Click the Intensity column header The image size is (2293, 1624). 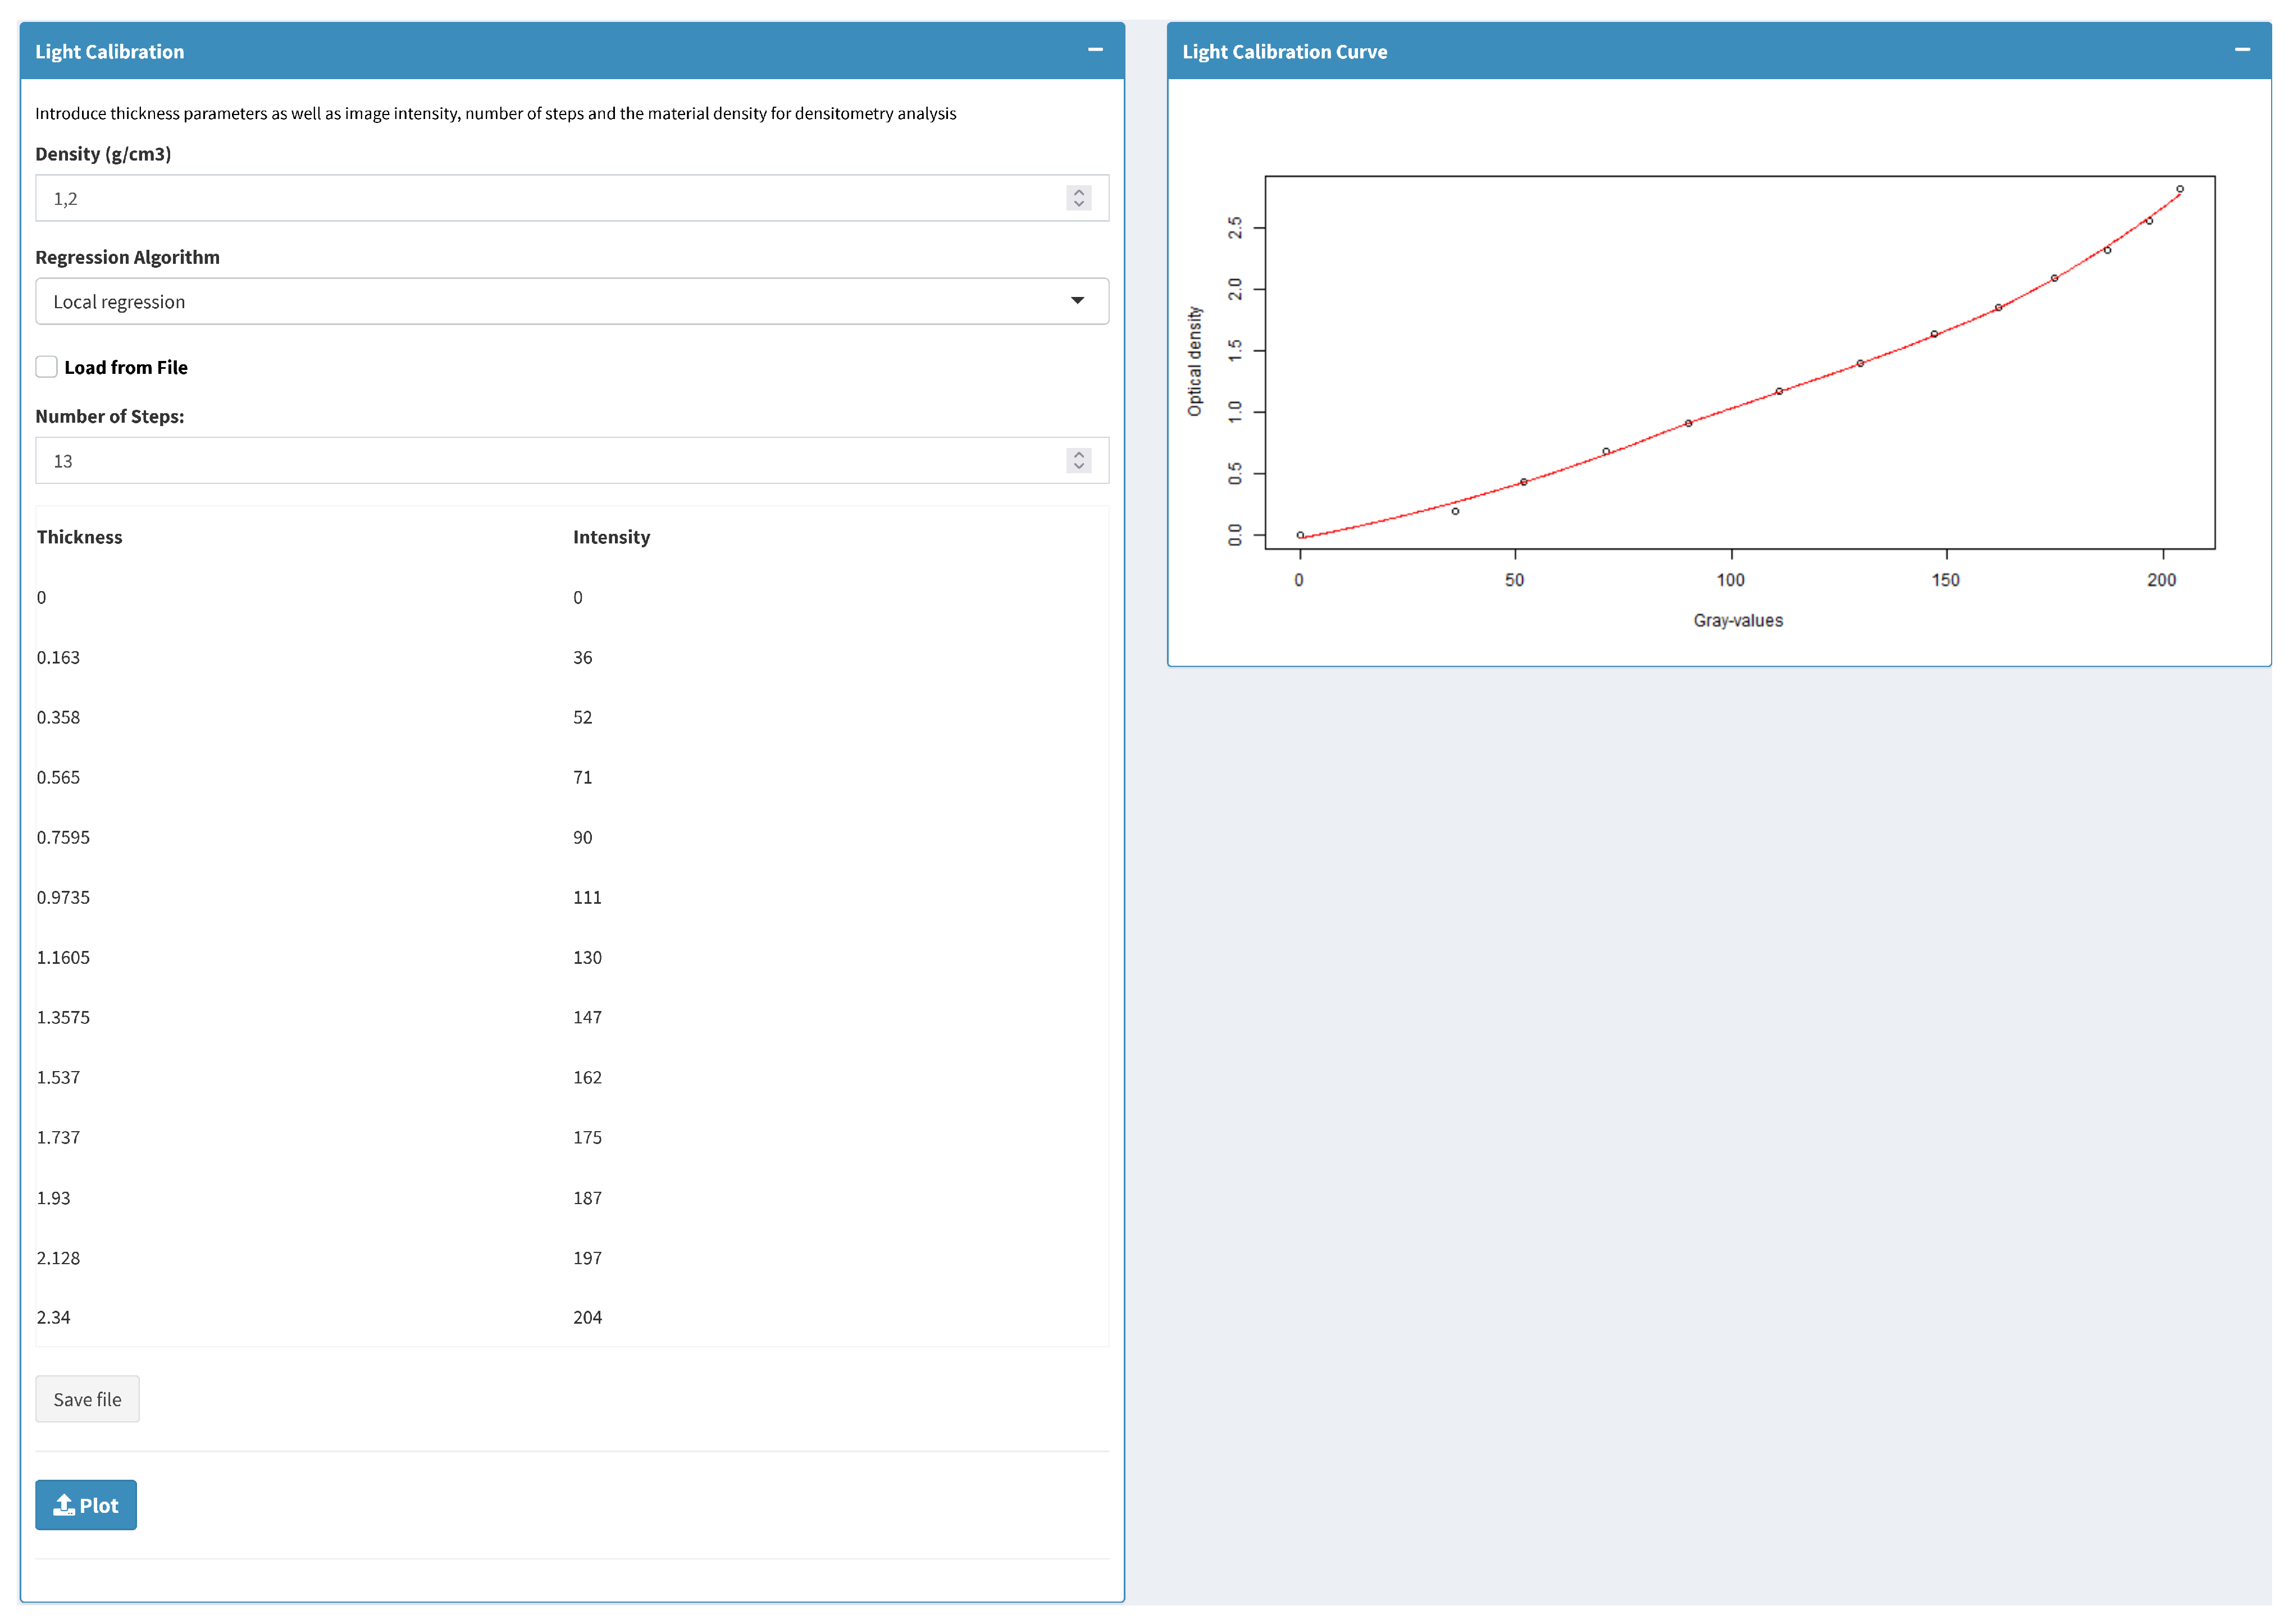click(x=611, y=537)
